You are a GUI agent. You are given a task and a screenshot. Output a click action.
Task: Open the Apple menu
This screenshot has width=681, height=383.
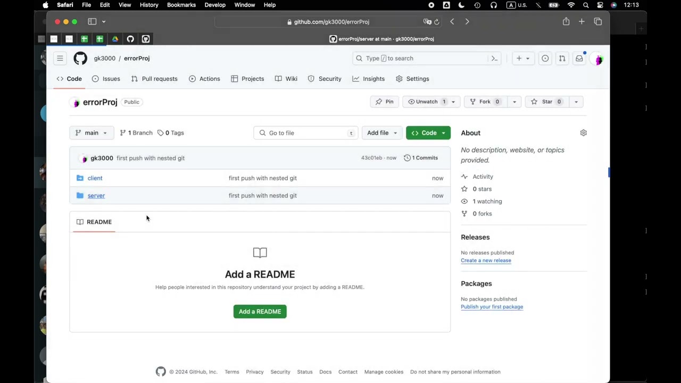tap(46, 5)
